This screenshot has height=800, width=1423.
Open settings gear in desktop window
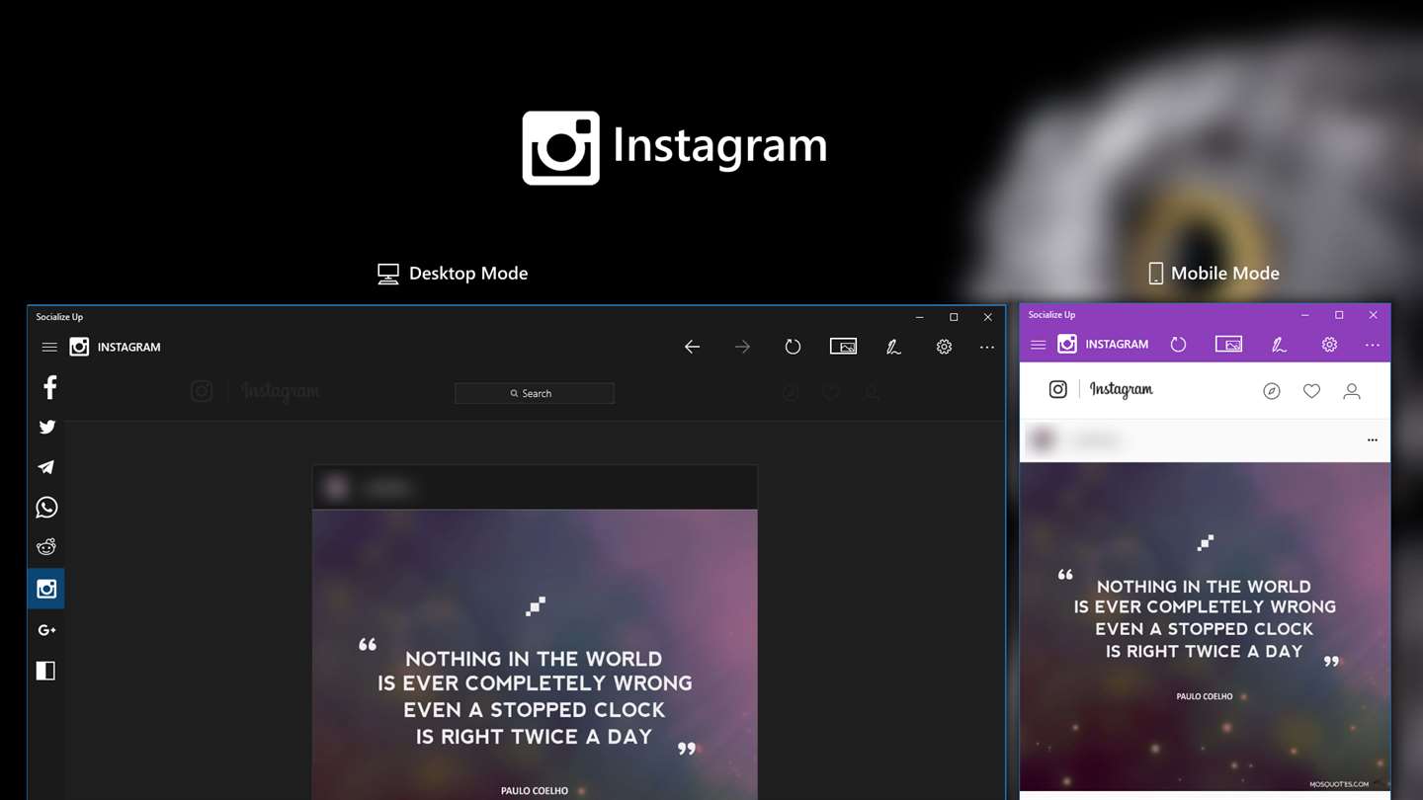944,347
